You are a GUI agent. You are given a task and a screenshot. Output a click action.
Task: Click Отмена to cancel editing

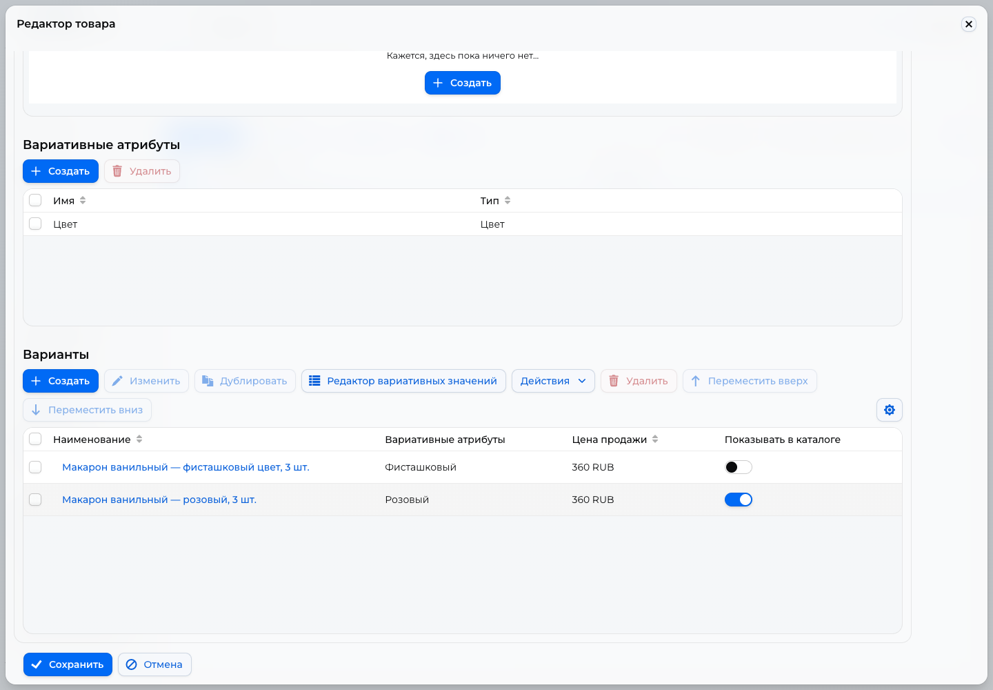[x=154, y=664]
